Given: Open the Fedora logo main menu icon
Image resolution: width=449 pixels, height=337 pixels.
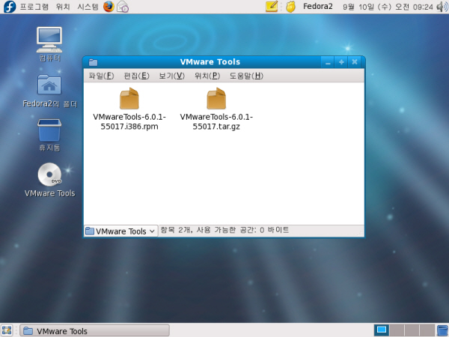Looking at the screenshot, I should tap(10, 7).
